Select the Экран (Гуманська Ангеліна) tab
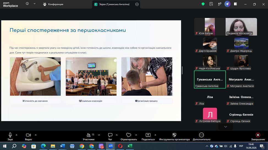This screenshot has height=150, width=268. click(114, 4)
